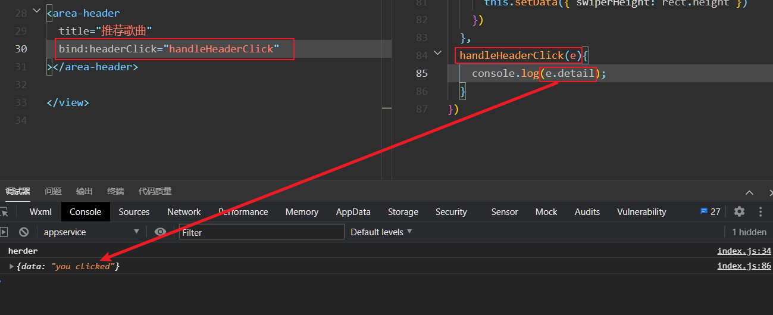
Task: Click the clear console icon
Action: pos(24,232)
